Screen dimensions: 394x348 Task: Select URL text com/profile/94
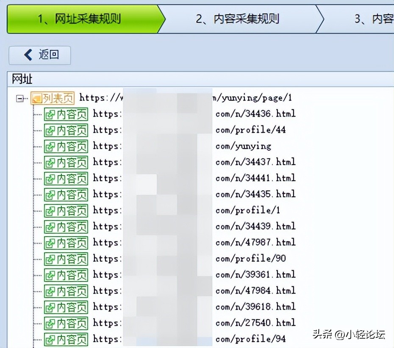pyautogui.click(x=250, y=339)
